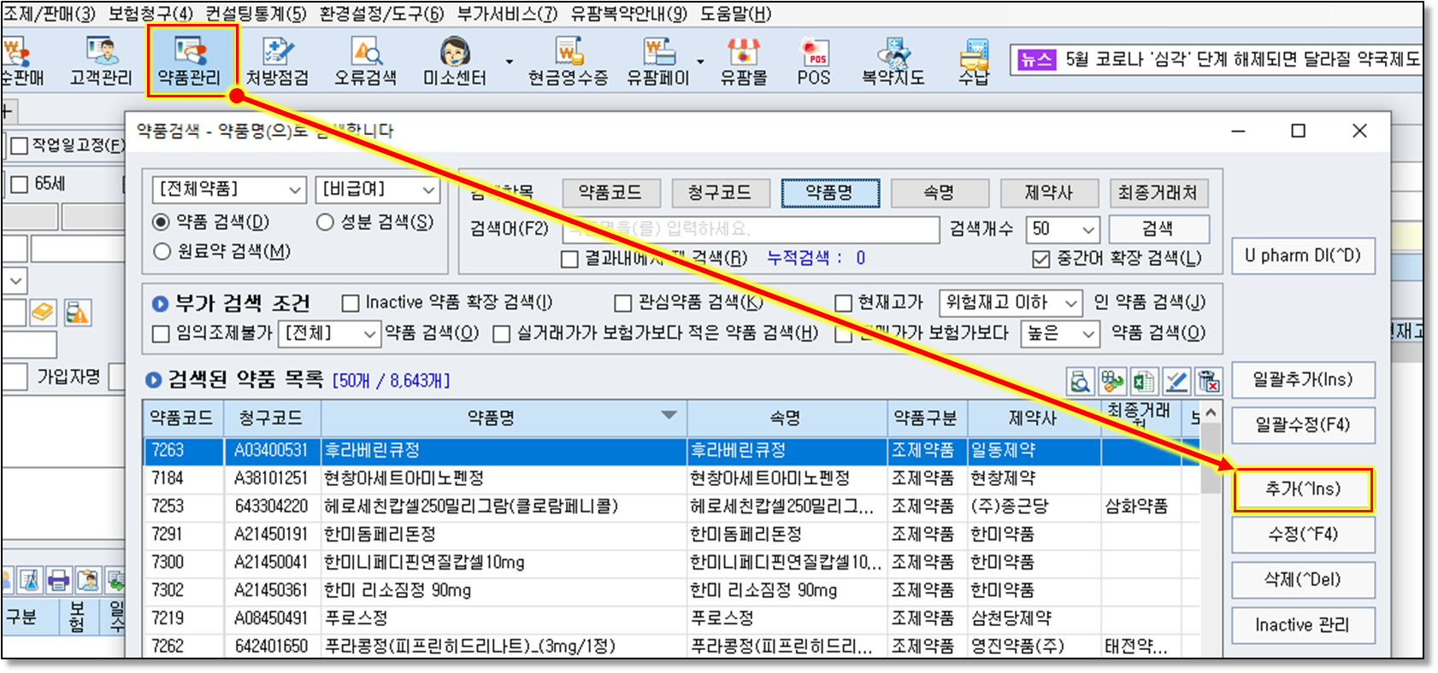Uncheck 중간어 확장 검색(L) checkbox
This screenshot has width=1438, height=673.
point(1040,259)
